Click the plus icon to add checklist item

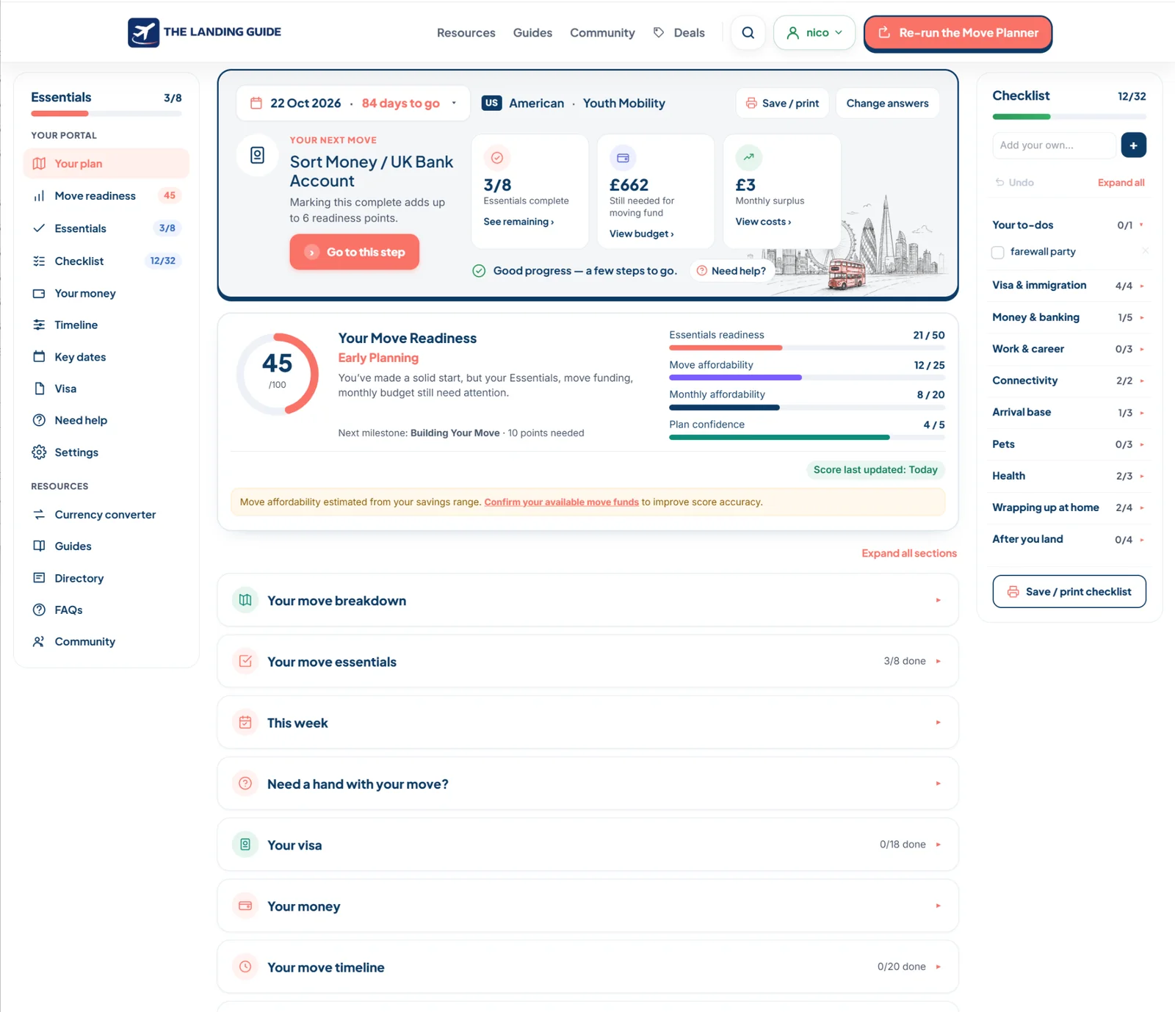pos(1133,145)
